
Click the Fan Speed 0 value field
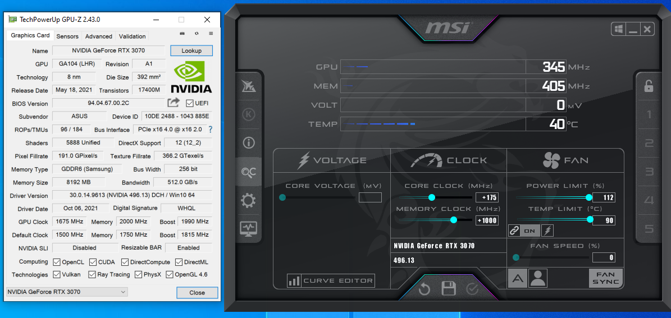point(604,257)
